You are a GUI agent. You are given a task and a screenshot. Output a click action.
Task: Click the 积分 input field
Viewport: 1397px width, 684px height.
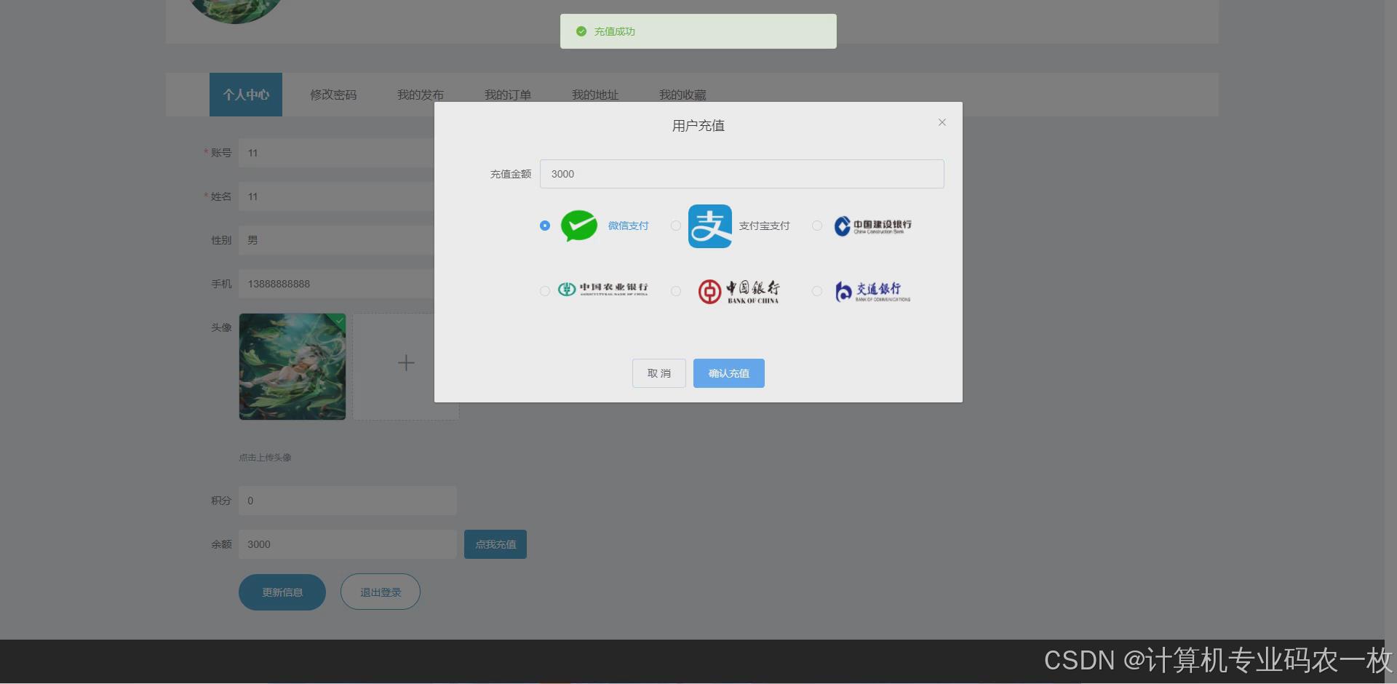pos(348,501)
